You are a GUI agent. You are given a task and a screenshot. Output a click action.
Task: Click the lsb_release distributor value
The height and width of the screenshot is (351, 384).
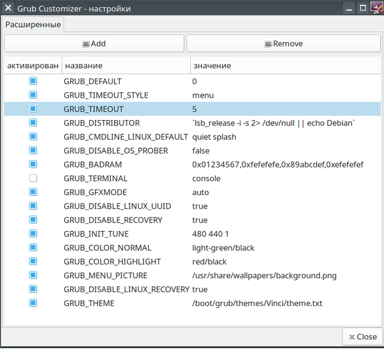point(274,123)
